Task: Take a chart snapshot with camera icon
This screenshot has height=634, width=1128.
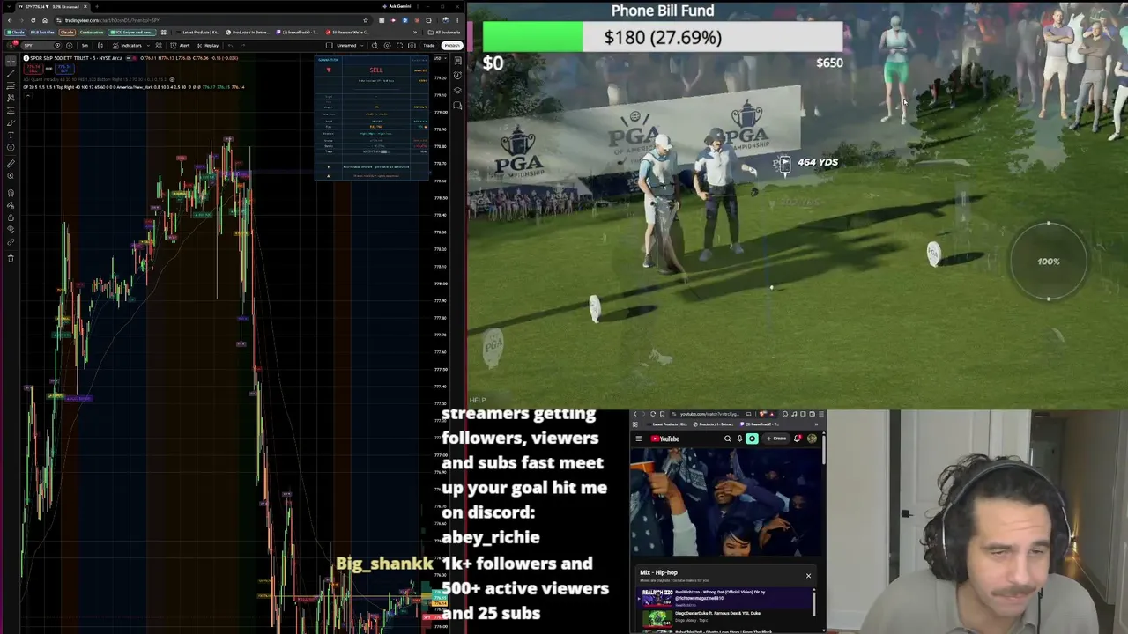Action: [x=412, y=46]
